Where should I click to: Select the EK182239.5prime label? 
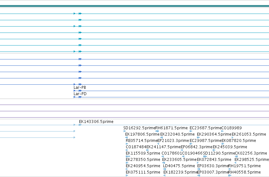tap(180, 172)
